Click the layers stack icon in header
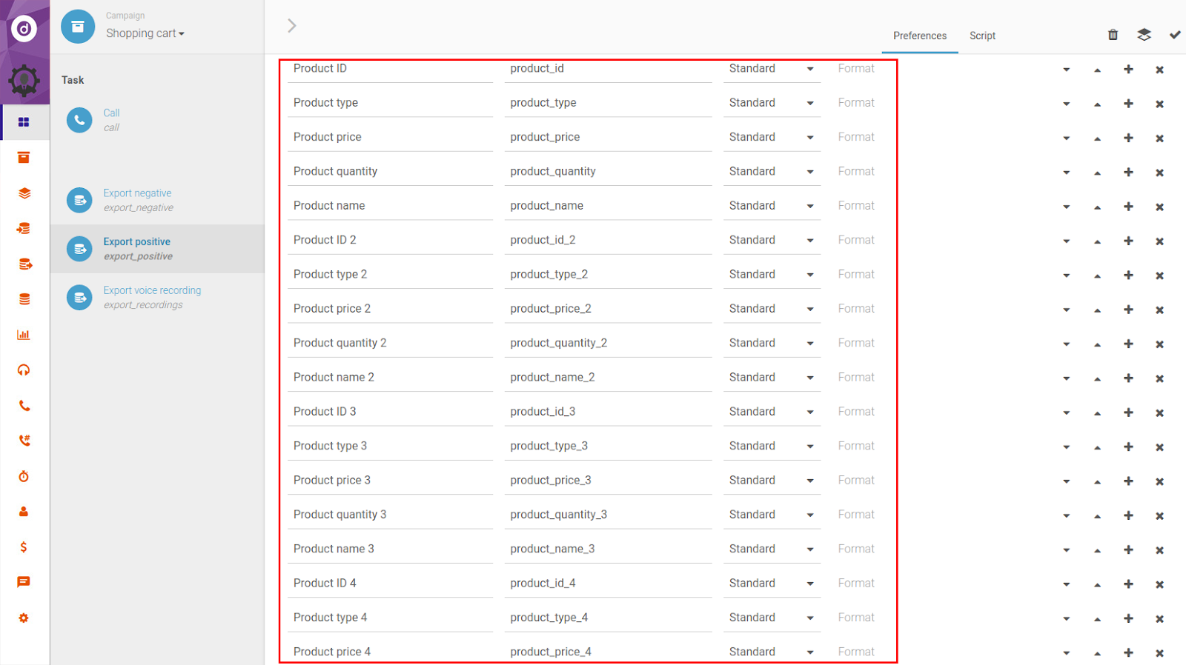Viewport: 1186px width, 665px height. (x=1144, y=35)
